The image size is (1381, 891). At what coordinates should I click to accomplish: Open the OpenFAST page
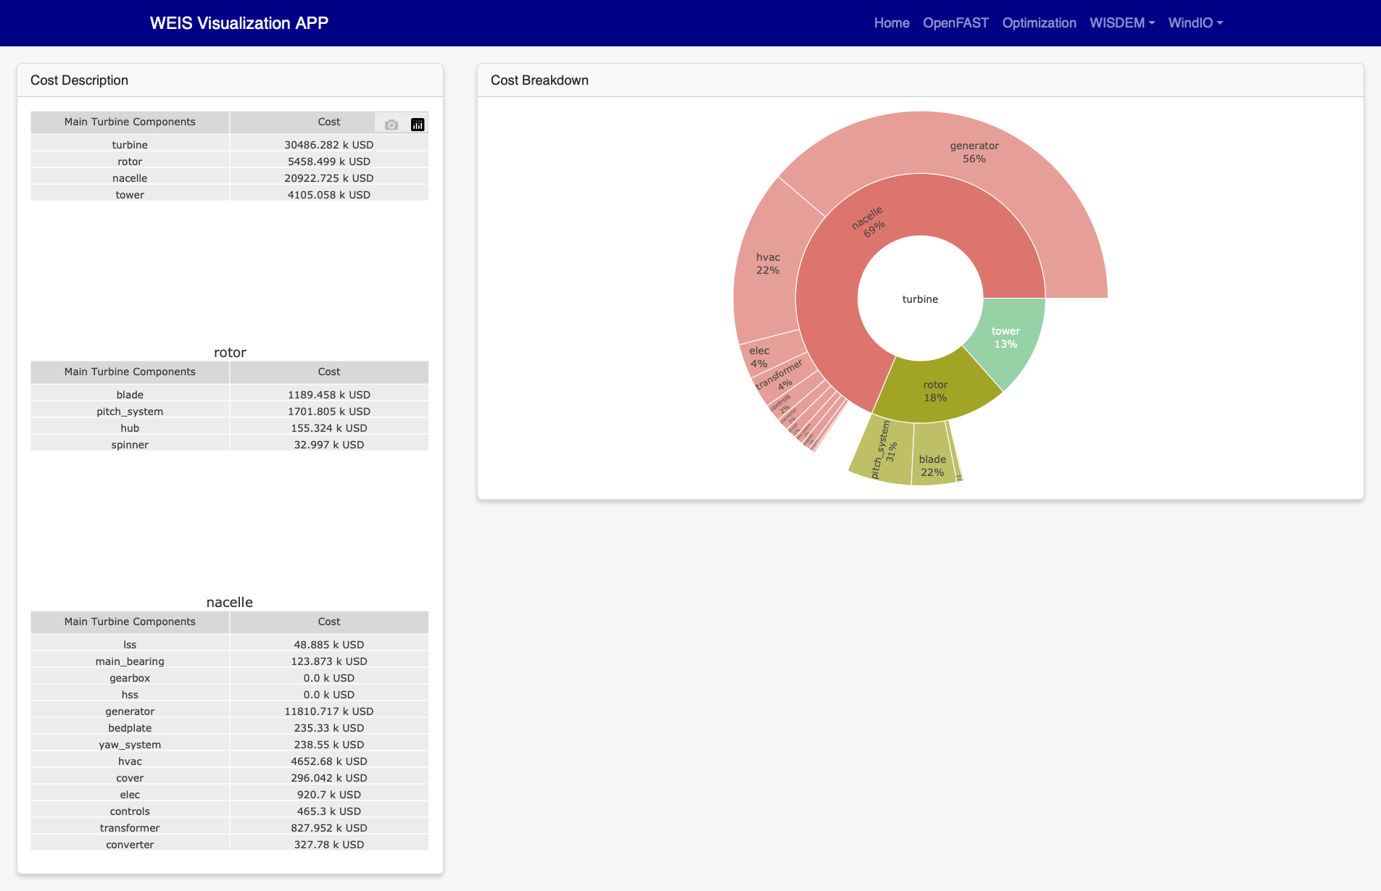tap(955, 23)
